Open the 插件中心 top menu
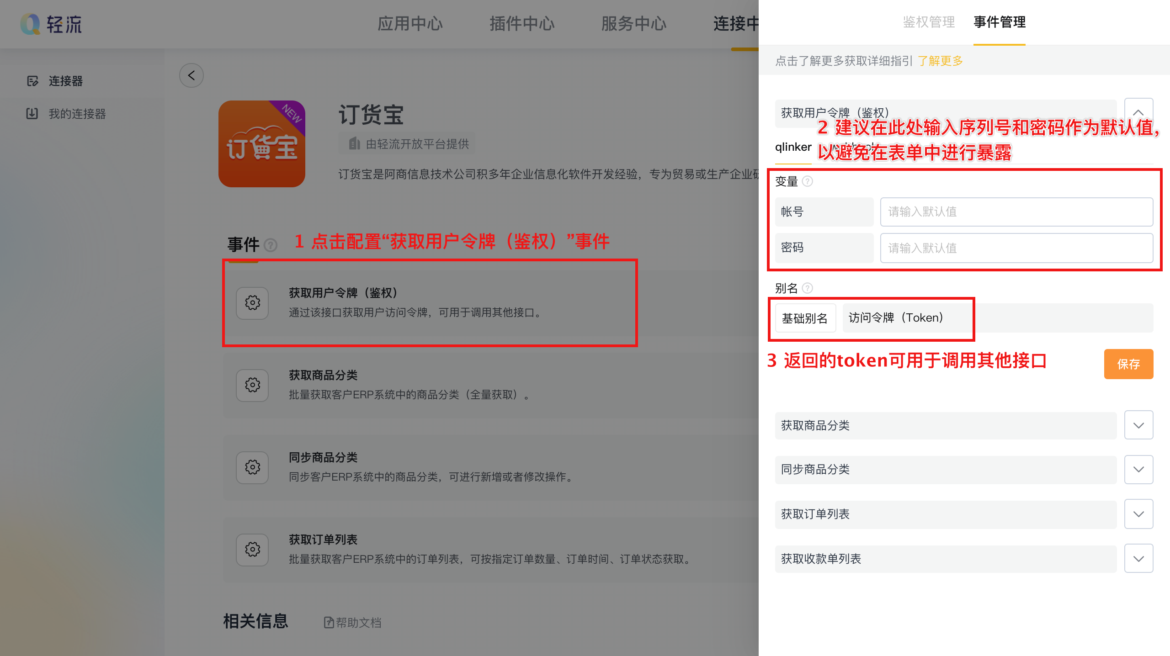The width and height of the screenshot is (1170, 656). 522,24
